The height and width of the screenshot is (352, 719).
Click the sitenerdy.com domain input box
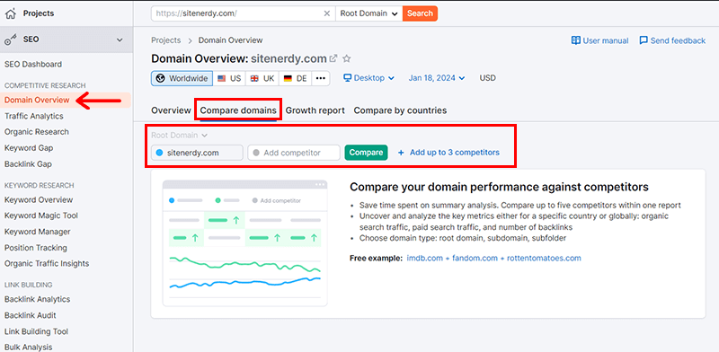click(x=197, y=153)
